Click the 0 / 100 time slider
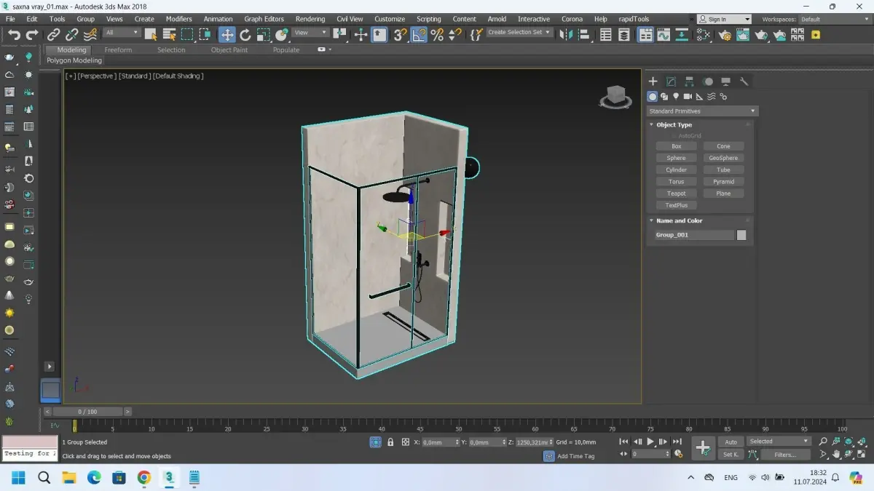This screenshot has height=491, width=874. (87, 412)
